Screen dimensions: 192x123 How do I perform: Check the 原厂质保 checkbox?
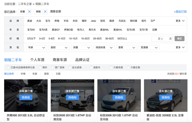[x=52, y=68]
